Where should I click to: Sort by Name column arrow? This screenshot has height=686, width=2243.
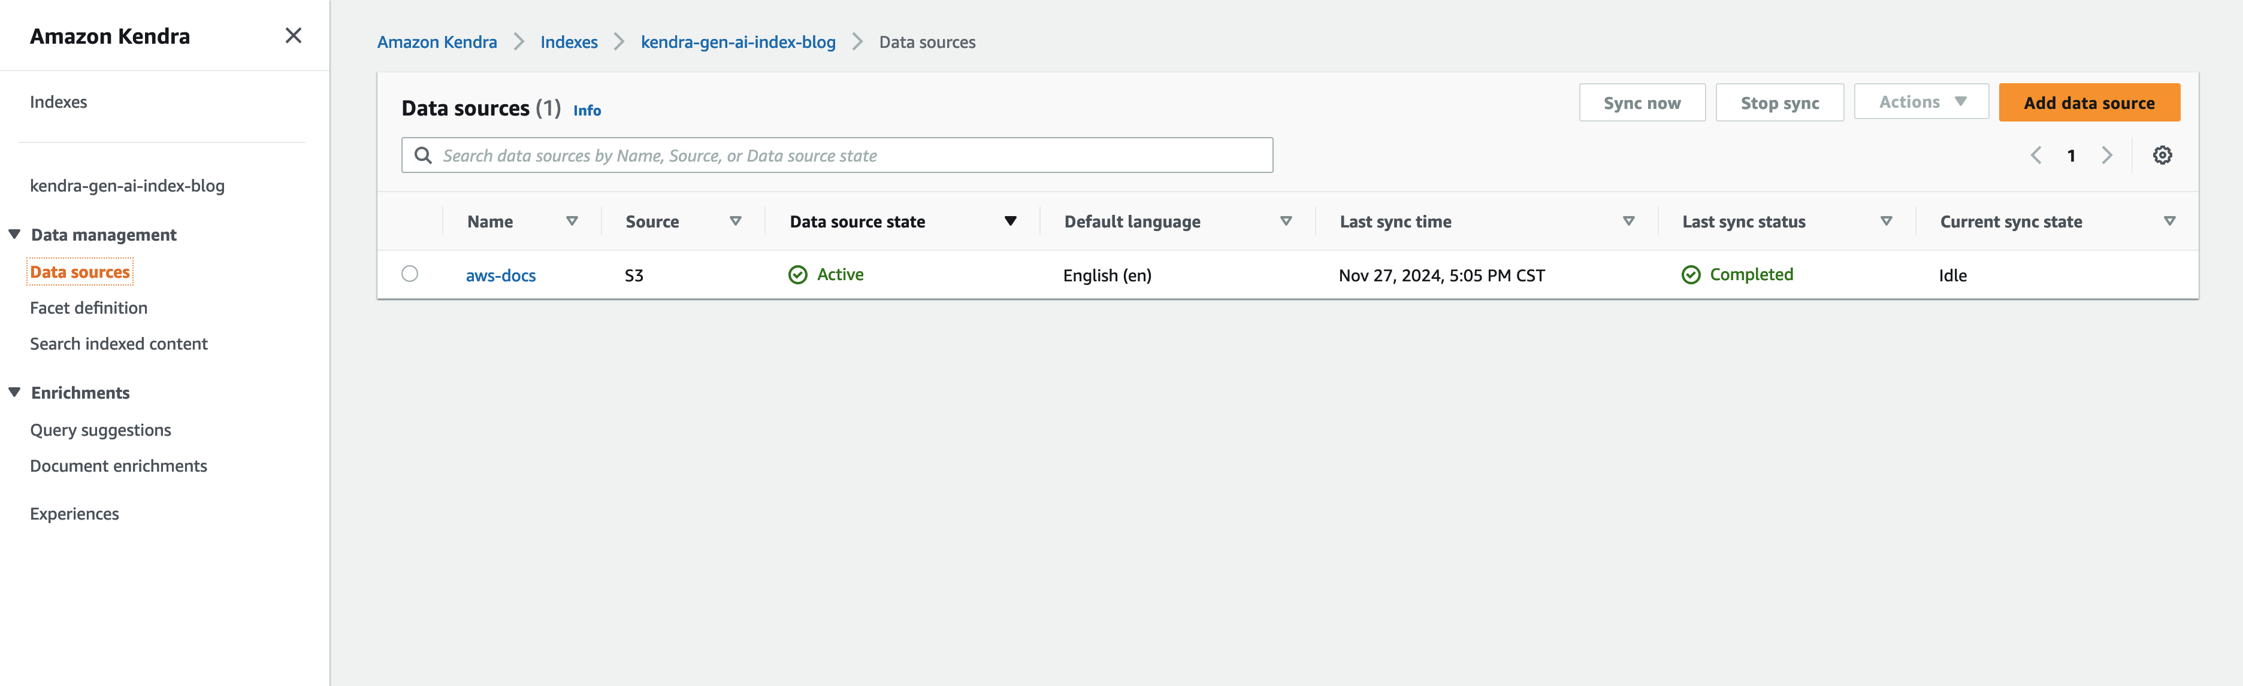pos(572,221)
